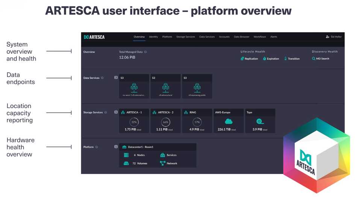Image resolution: width=357 pixels, height=197 pixels.
Task: Click the RING location icon
Action: pos(186,112)
